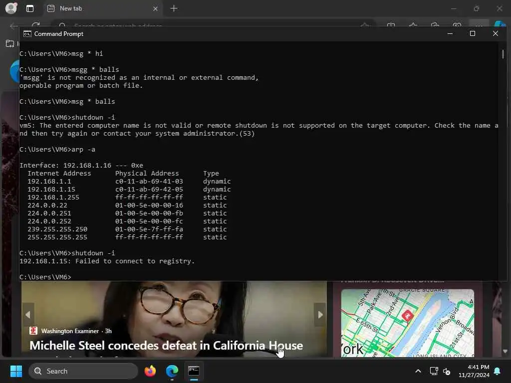Viewport: 511px width, 383px height.
Task: Close the Command Prompt window
Action: pyautogui.click(x=496, y=33)
